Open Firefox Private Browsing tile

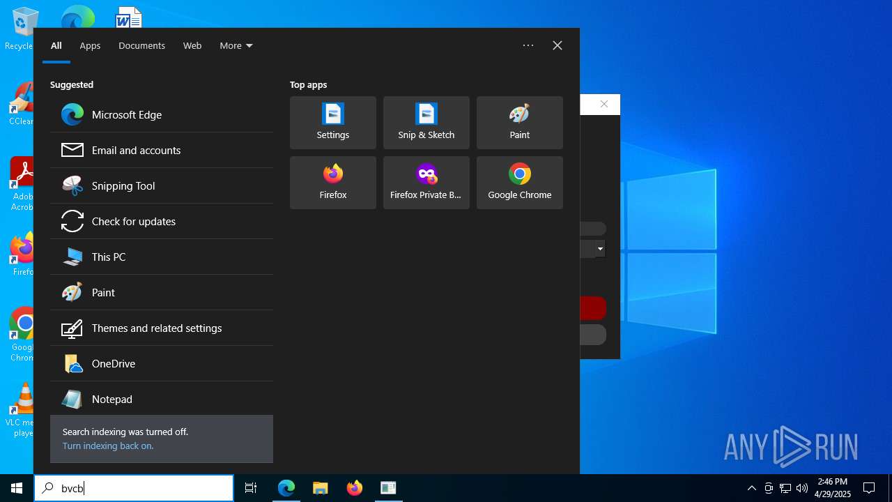click(x=426, y=183)
